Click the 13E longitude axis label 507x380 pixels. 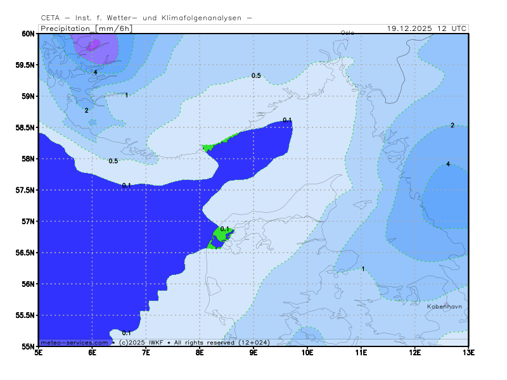[468, 352]
